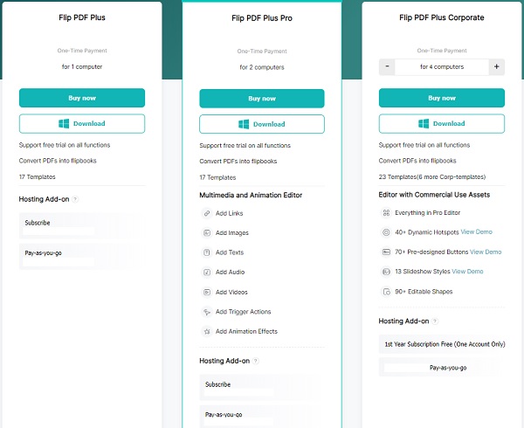This screenshot has width=524, height=428.
Task: Select Subscribe hosting option in Pro plan
Action: click(218, 384)
